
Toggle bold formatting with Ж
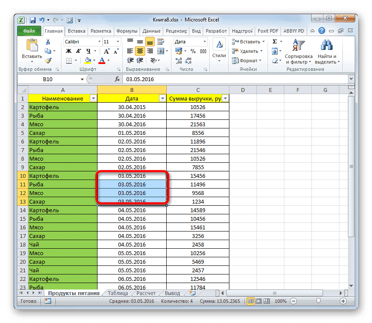click(x=69, y=50)
